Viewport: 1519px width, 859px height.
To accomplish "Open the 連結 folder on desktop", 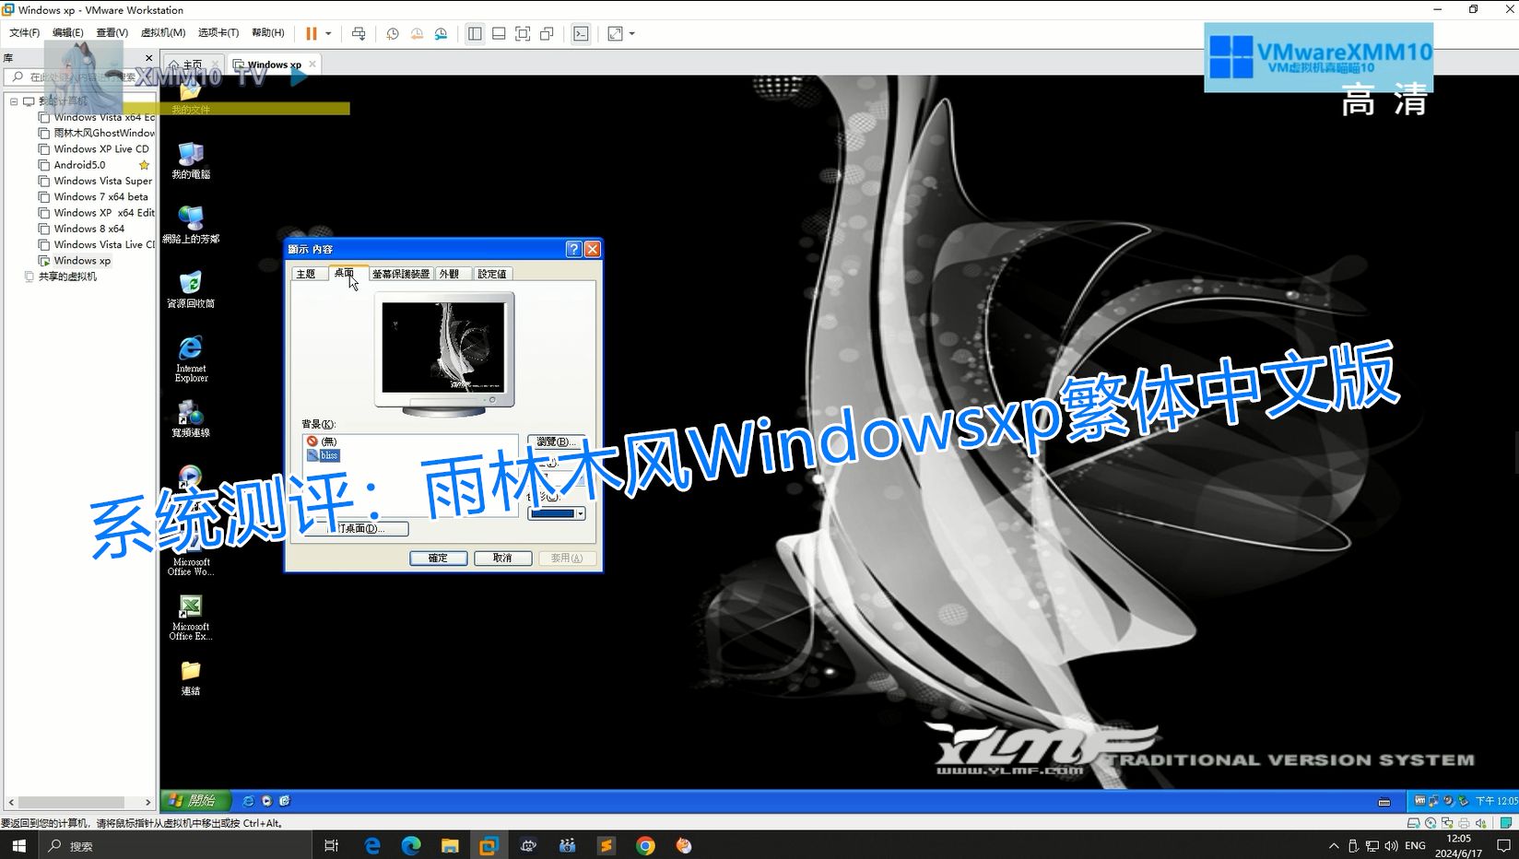I will 191,677.
